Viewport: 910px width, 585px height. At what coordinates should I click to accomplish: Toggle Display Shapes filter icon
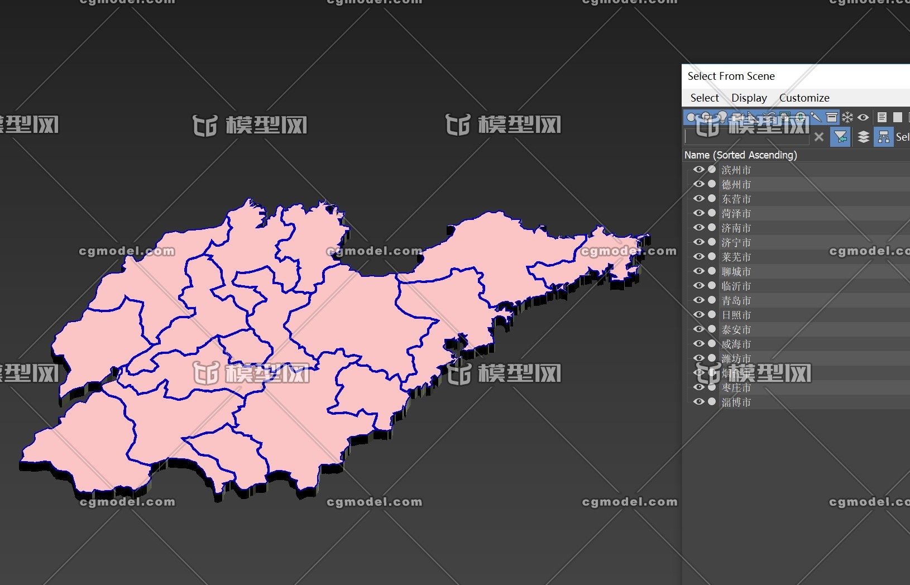coord(706,117)
